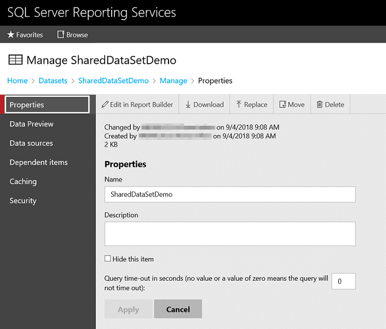The height and width of the screenshot is (329, 386).
Task: Check the Hide this item checkbox
Action: (x=108, y=259)
